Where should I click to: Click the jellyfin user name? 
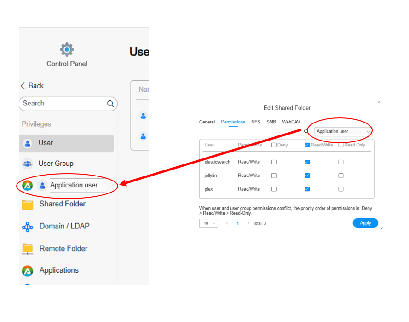pos(211,176)
